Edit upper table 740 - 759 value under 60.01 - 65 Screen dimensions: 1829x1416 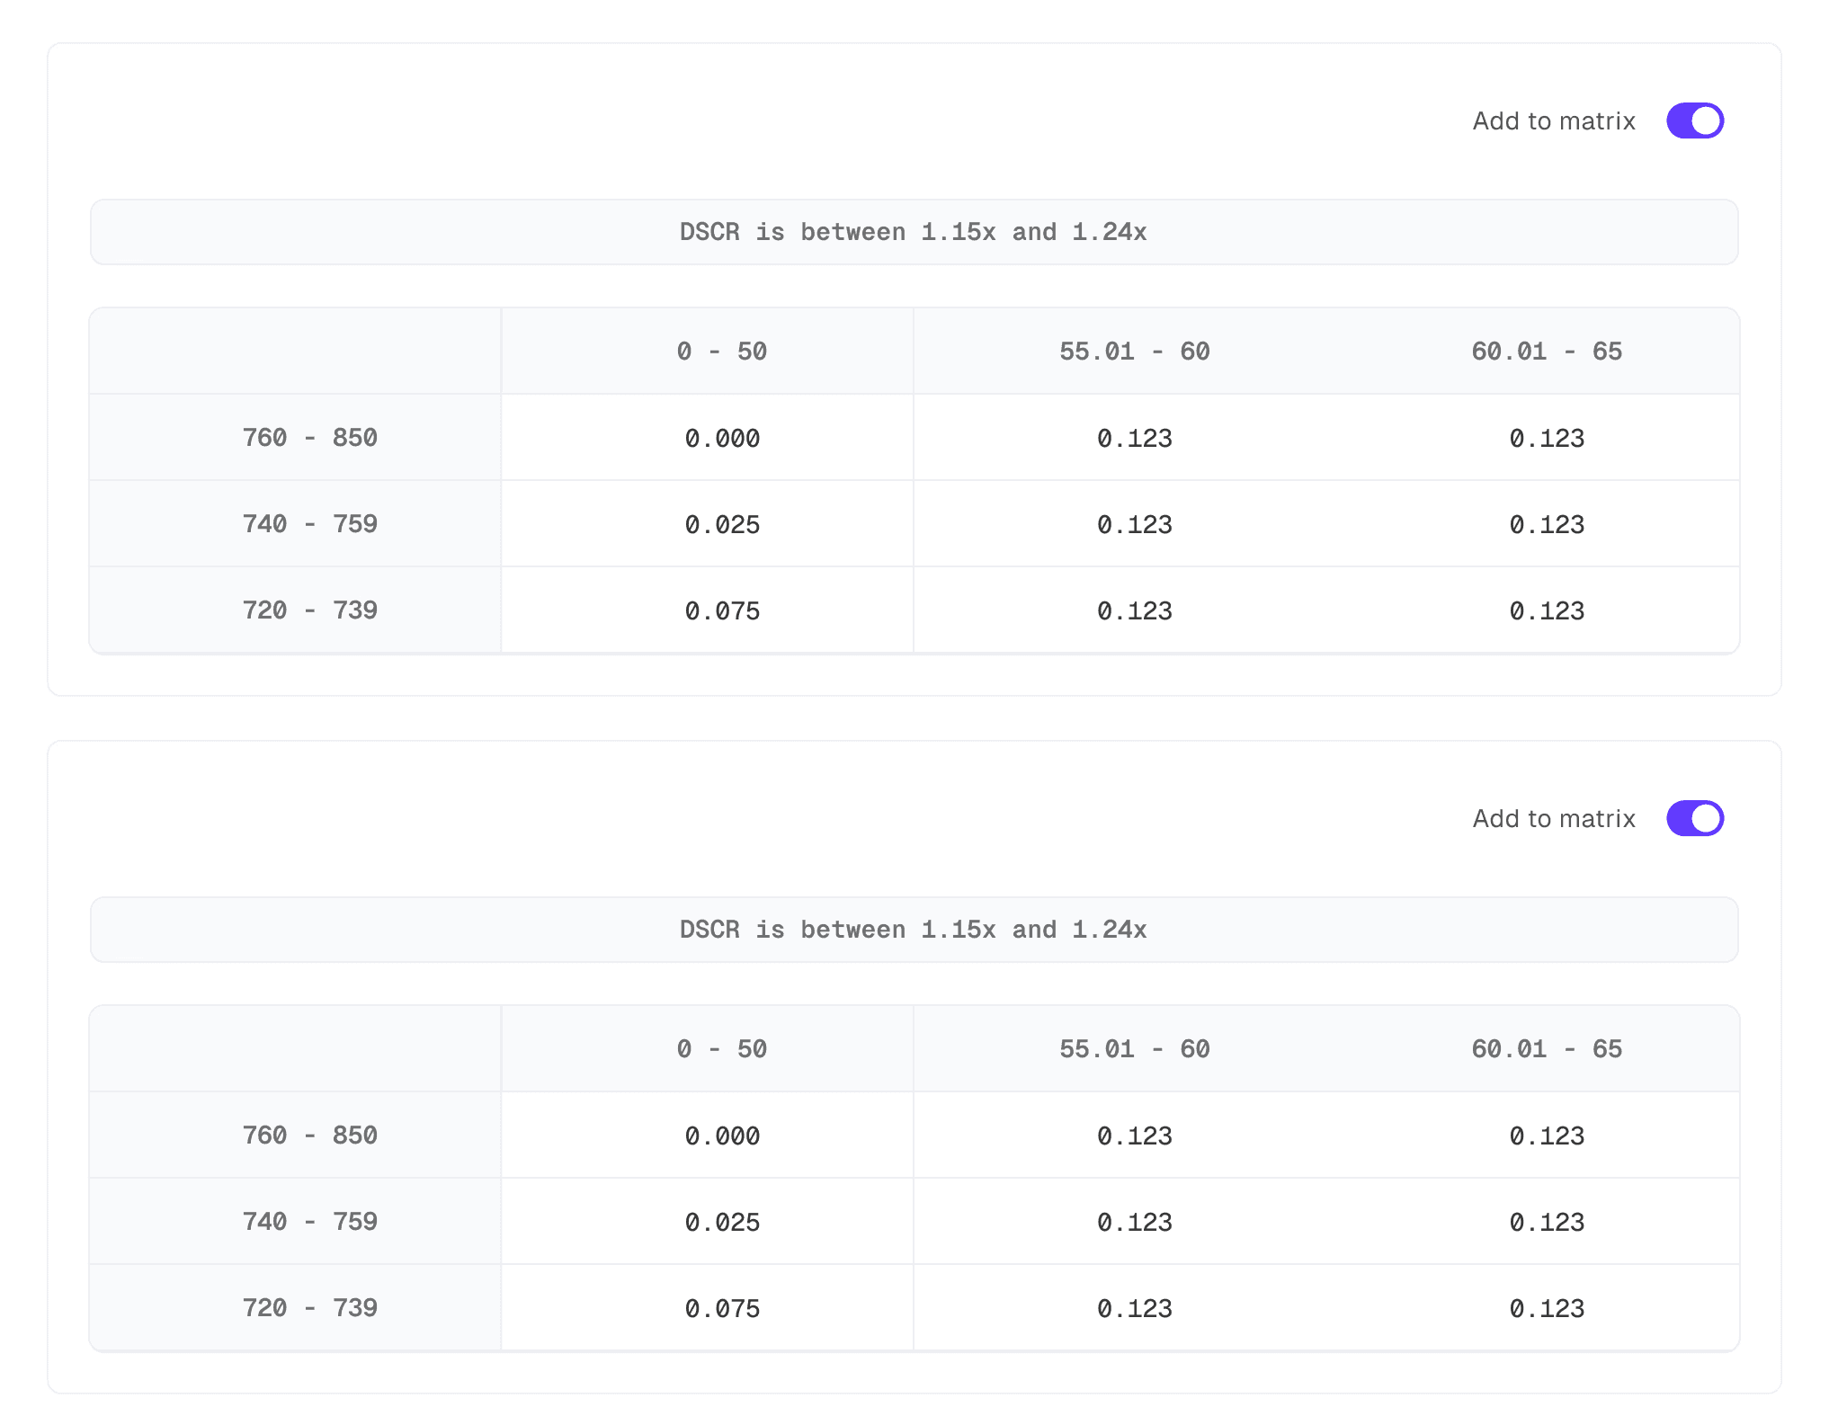[1532, 524]
